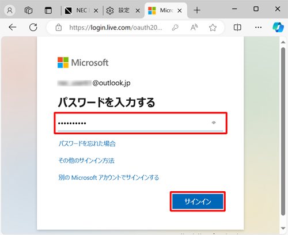Open the Copilot sidebar
The width and height of the screenshot is (288, 235).
tap(278, 27)
